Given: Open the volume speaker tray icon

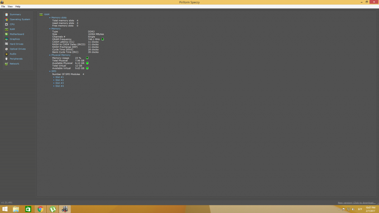Looking at the screenshot, I should [x=353, y=209].
